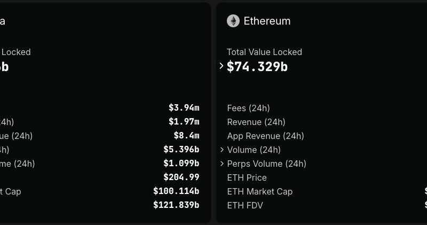Click the $3.94m fees value

184,108
